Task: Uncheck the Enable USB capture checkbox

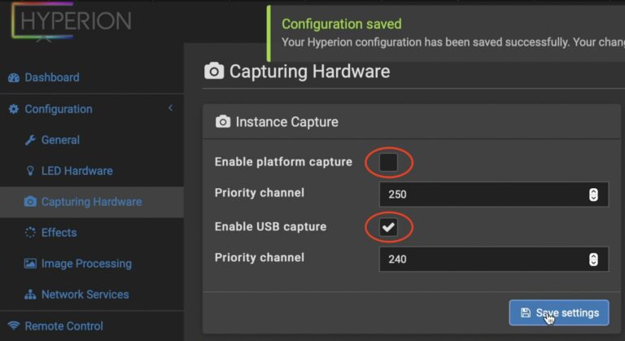Action: point(388,227)
